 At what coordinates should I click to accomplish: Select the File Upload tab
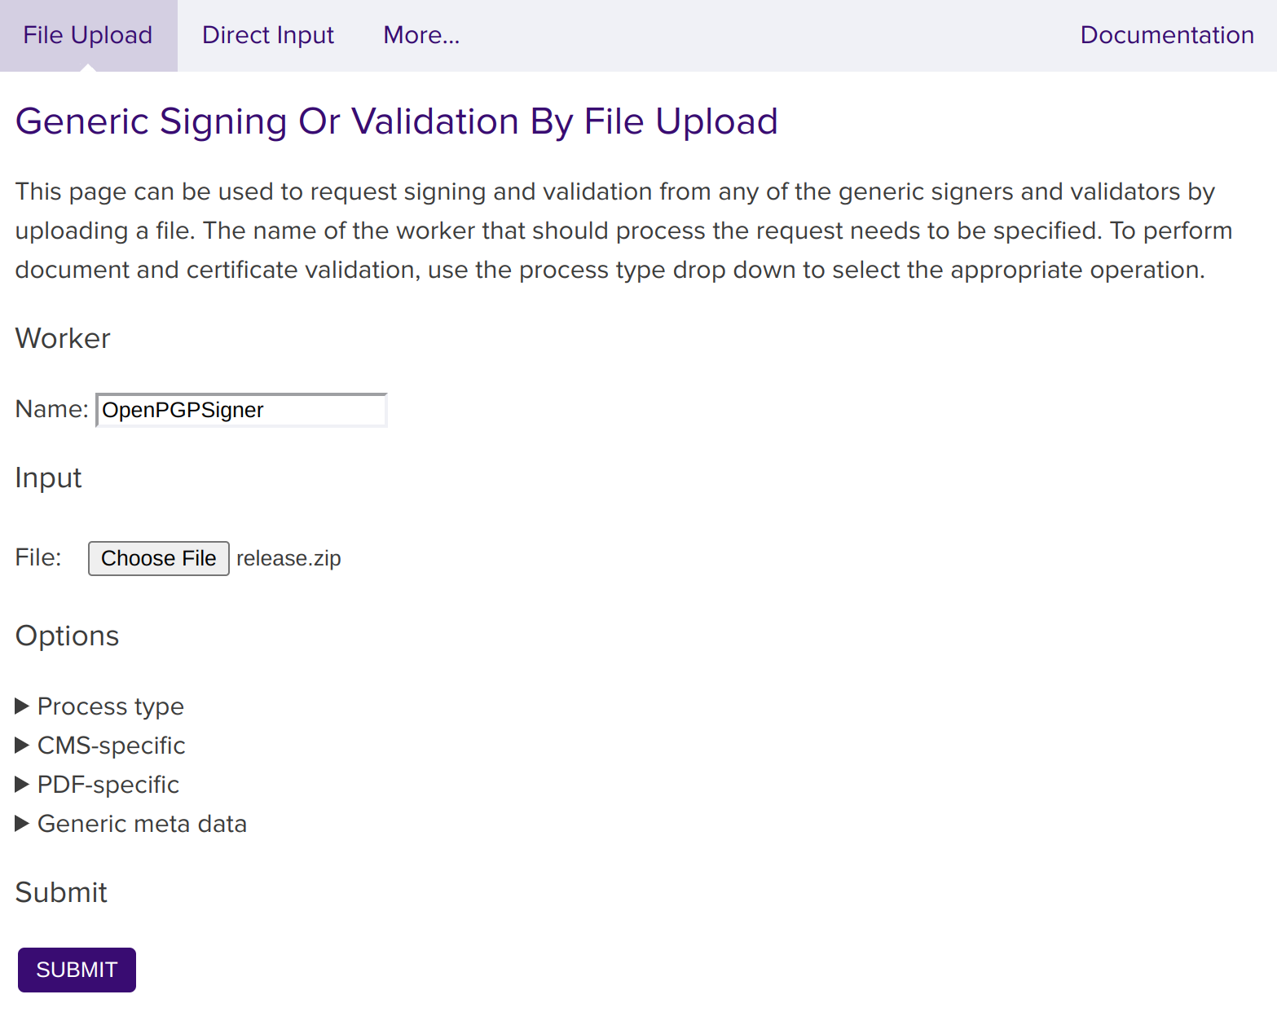[87, 35]
